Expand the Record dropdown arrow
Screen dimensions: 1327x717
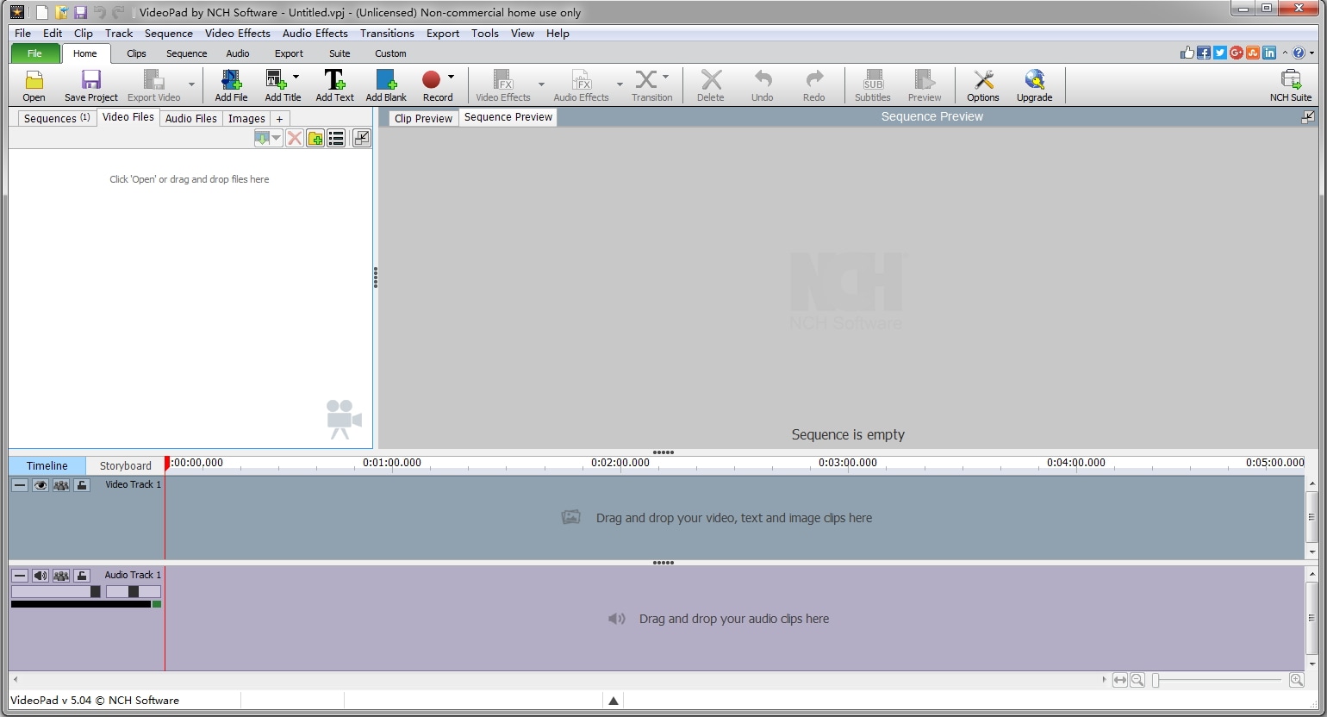[x=451, y=77]
